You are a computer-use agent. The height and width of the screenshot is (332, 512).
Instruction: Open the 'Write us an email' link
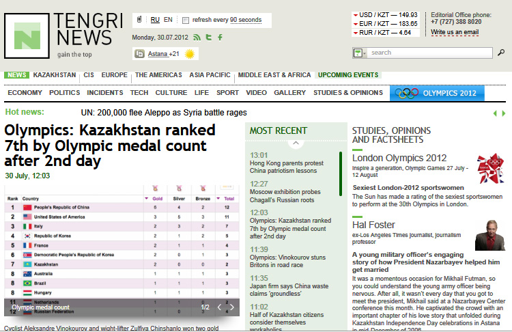coord(455,32)
